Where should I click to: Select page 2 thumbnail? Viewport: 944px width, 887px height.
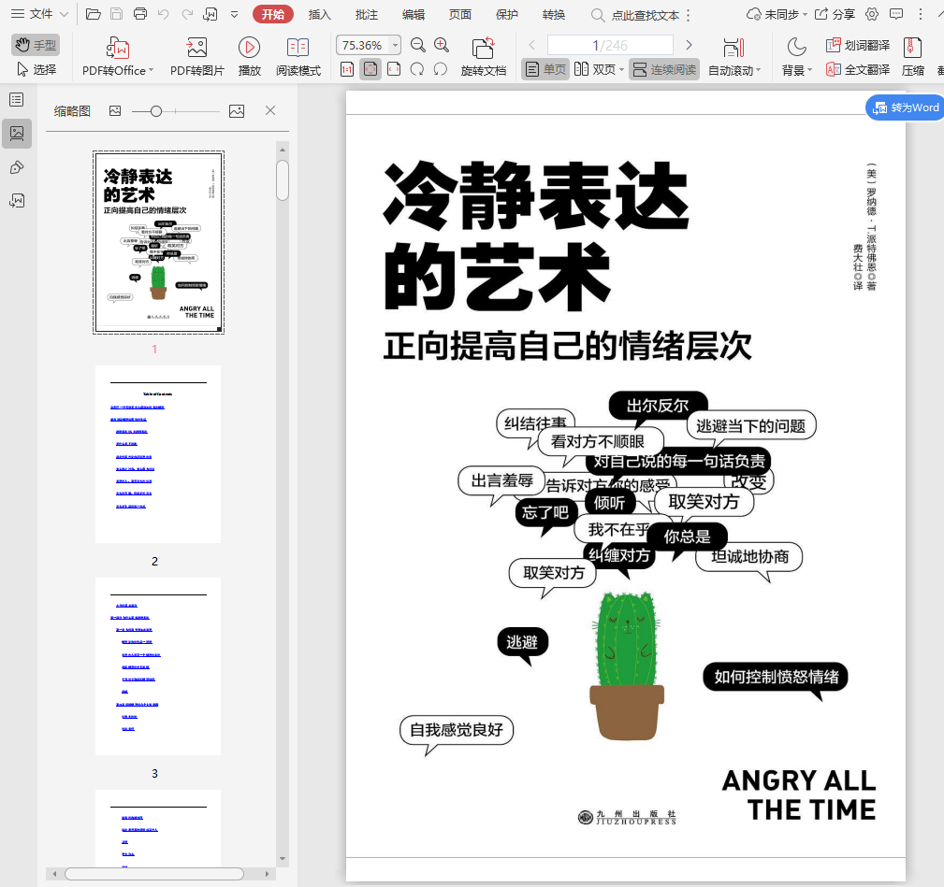(x=158, y=454)
